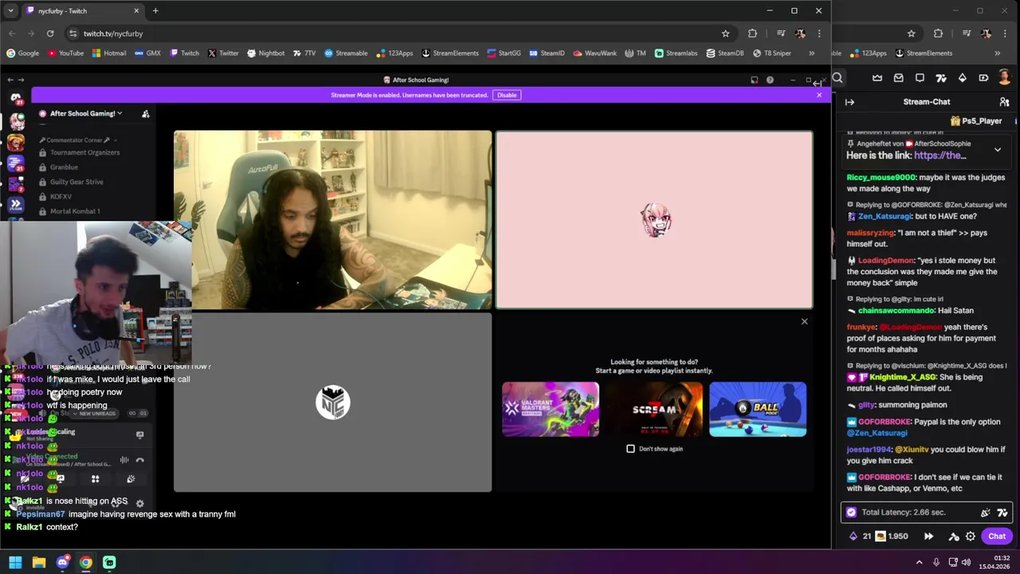Screen dimensions: 1020x574
Task: Open Windows Start menu
Action: click(x=15, y=563)
